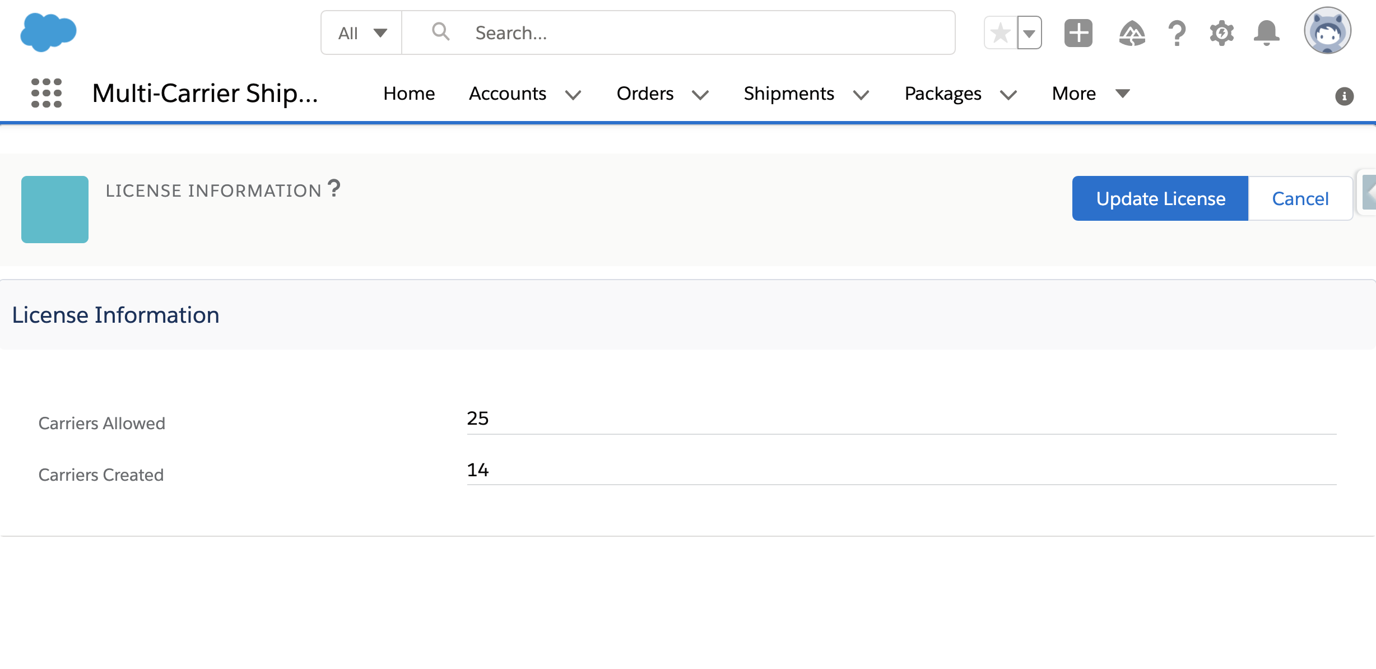1376x669 pixels.
Task: Go to Home tab
Action: (409, 94)
